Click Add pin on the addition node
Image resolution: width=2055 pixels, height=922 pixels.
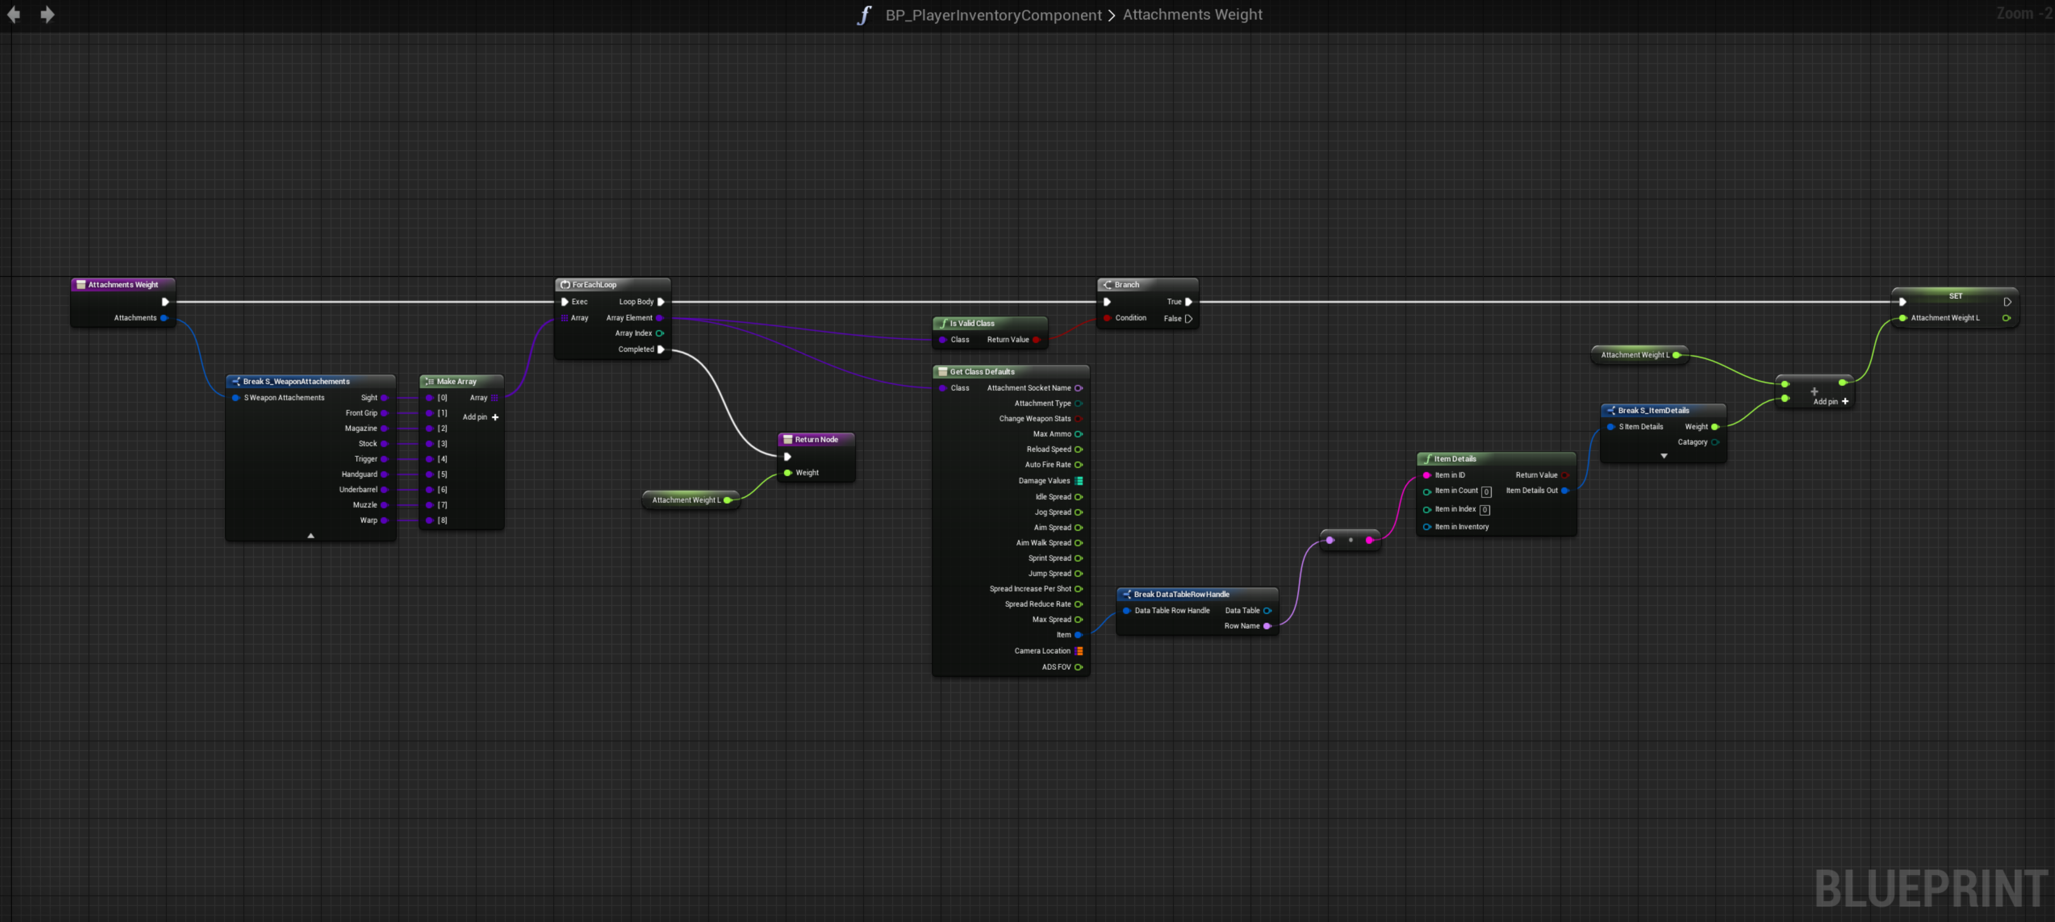[x=1845, y=402]
